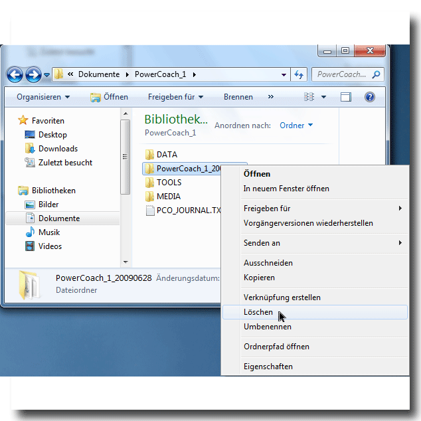Viewport: 421px width, 421px height.
Task: Select Downloads under Favoriten
Action: tap(51, 149)
